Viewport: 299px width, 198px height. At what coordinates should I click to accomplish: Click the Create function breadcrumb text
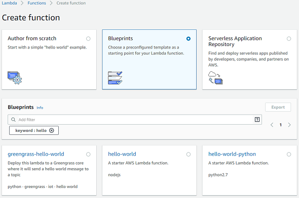(71, 3)
